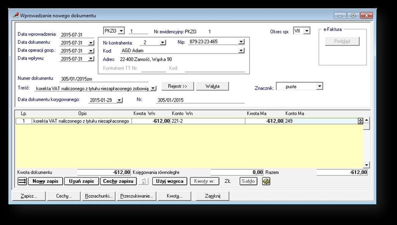The width and height of the screenshot is (397, 225).
Task: Click the Kwota... button
Action: pos(174,196)
